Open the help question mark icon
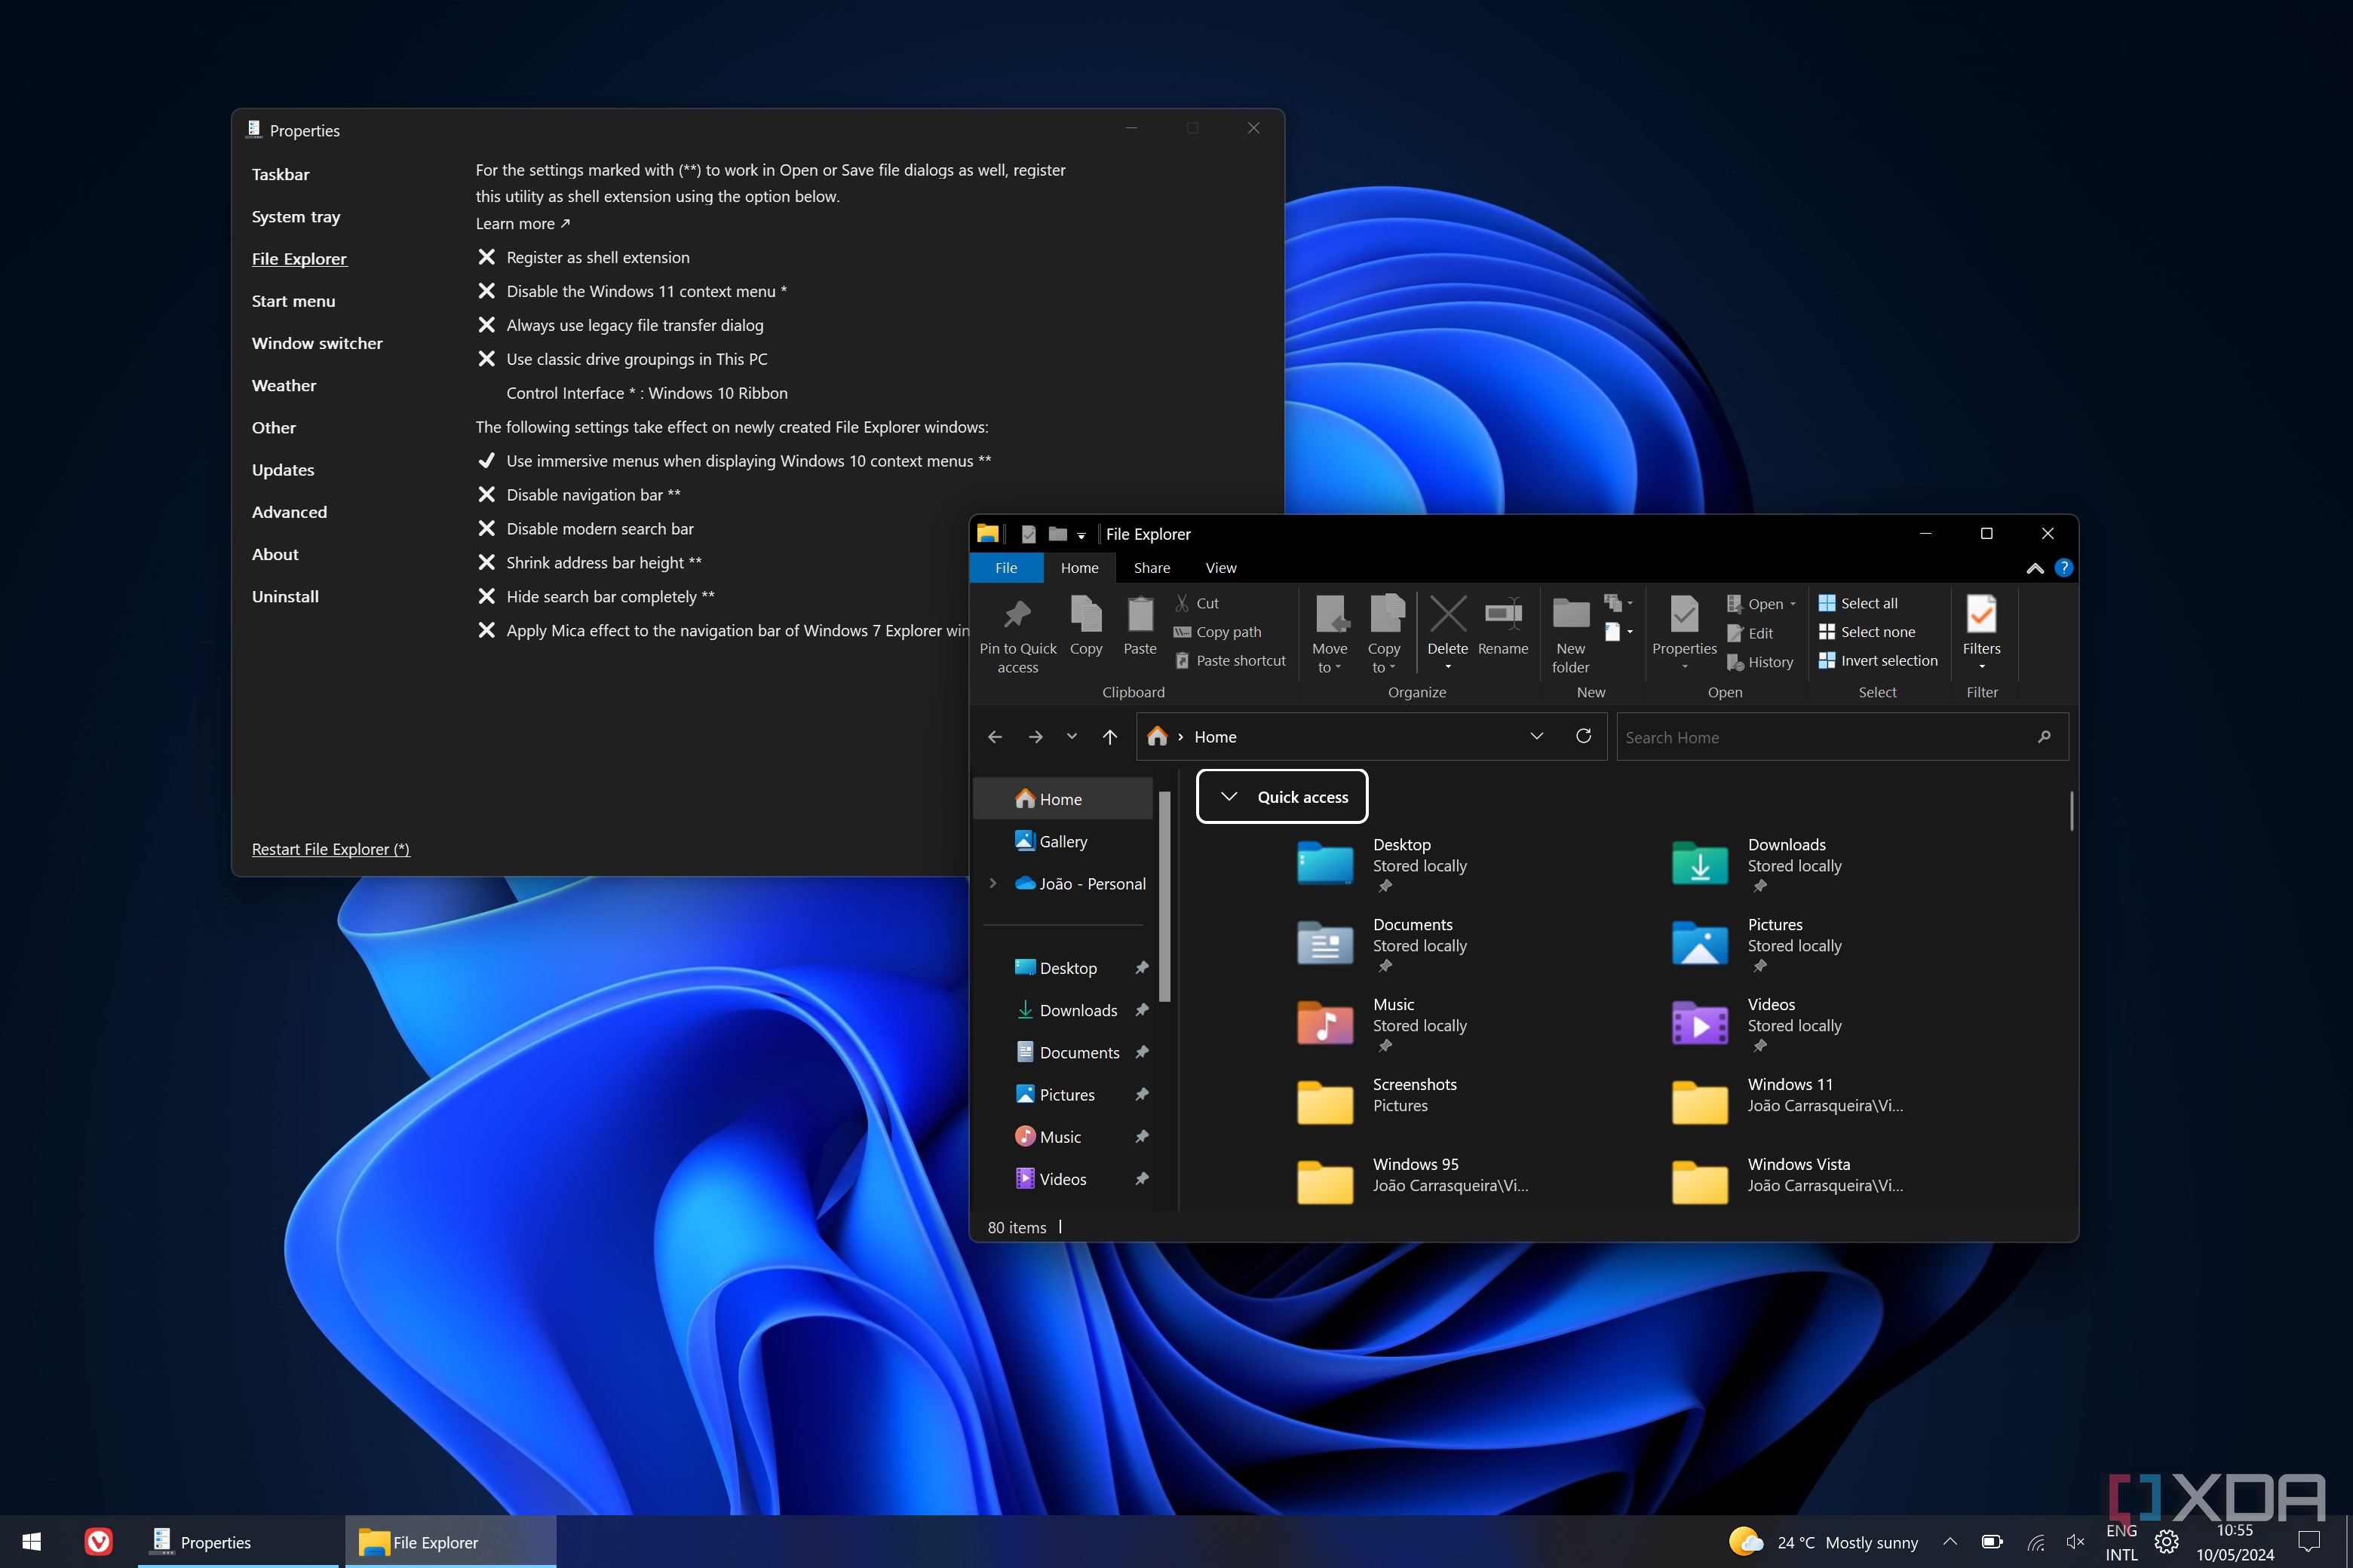The width and height of the screenshot is (2353, 1568). click(2063, 568)
